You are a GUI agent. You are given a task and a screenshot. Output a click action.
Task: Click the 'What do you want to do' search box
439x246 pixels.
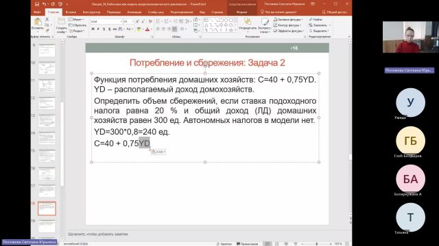(x=278, y=12)
